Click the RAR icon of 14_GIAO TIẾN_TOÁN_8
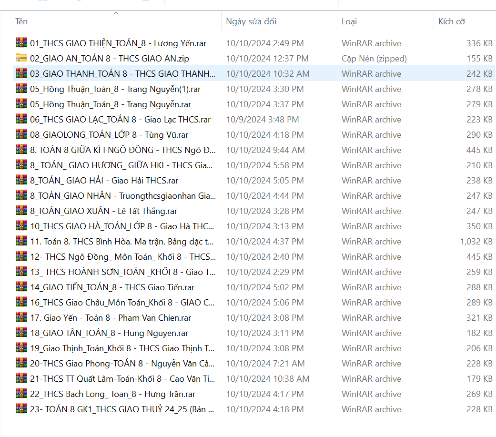This screenshot has width=496, height=437. click(21, 287)
